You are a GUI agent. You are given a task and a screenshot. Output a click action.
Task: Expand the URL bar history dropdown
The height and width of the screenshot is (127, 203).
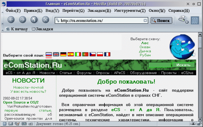145,21
